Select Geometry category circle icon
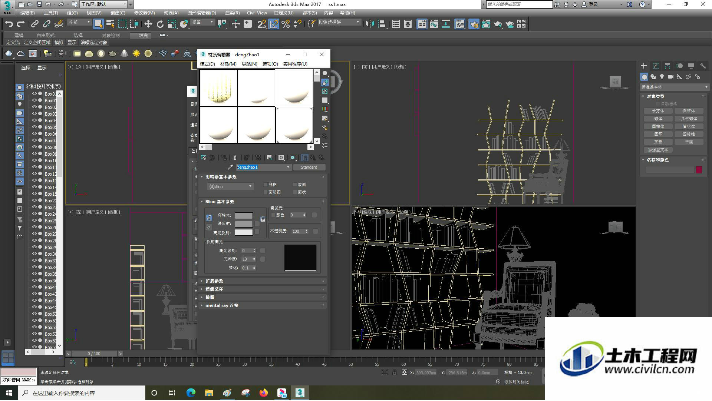Viewport: 712px width, 401px height. coord(644,77)
